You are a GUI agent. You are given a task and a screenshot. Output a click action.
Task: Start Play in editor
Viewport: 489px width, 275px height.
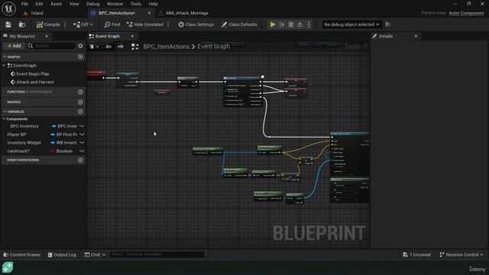click(x=273, y=24)
